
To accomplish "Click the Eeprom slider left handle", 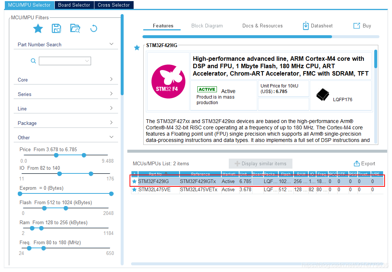I will pos(20,194).
